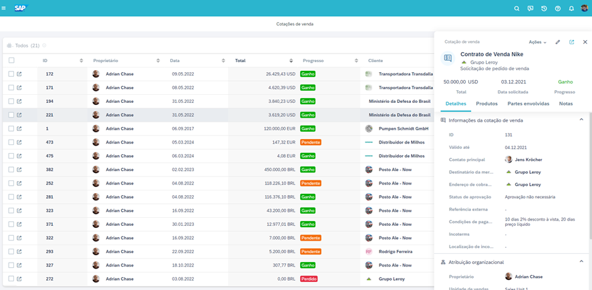The image size is (592, 290).
Task: Toggle the select-all checkbox in table header
Action: click(11, 60)
